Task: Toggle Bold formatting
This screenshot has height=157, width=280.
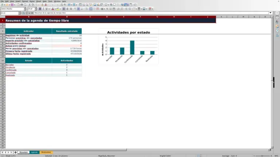Action: click(40, 9)
